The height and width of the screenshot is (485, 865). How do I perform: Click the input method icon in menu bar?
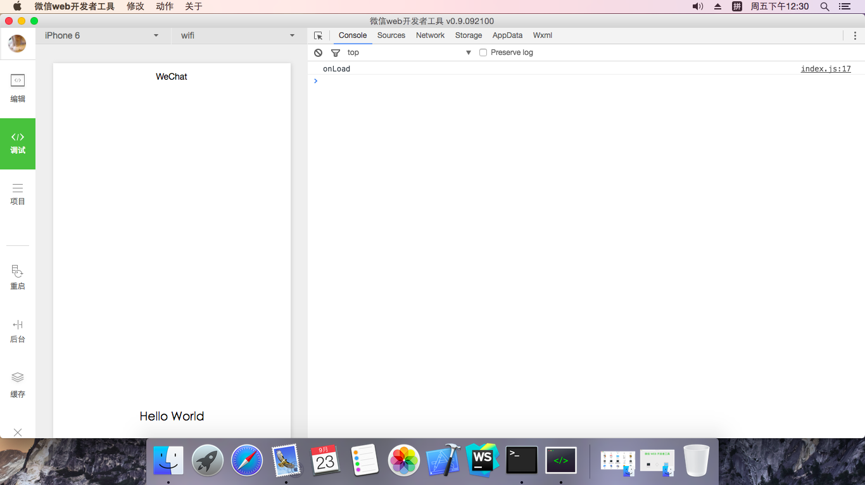coord(737,6)
